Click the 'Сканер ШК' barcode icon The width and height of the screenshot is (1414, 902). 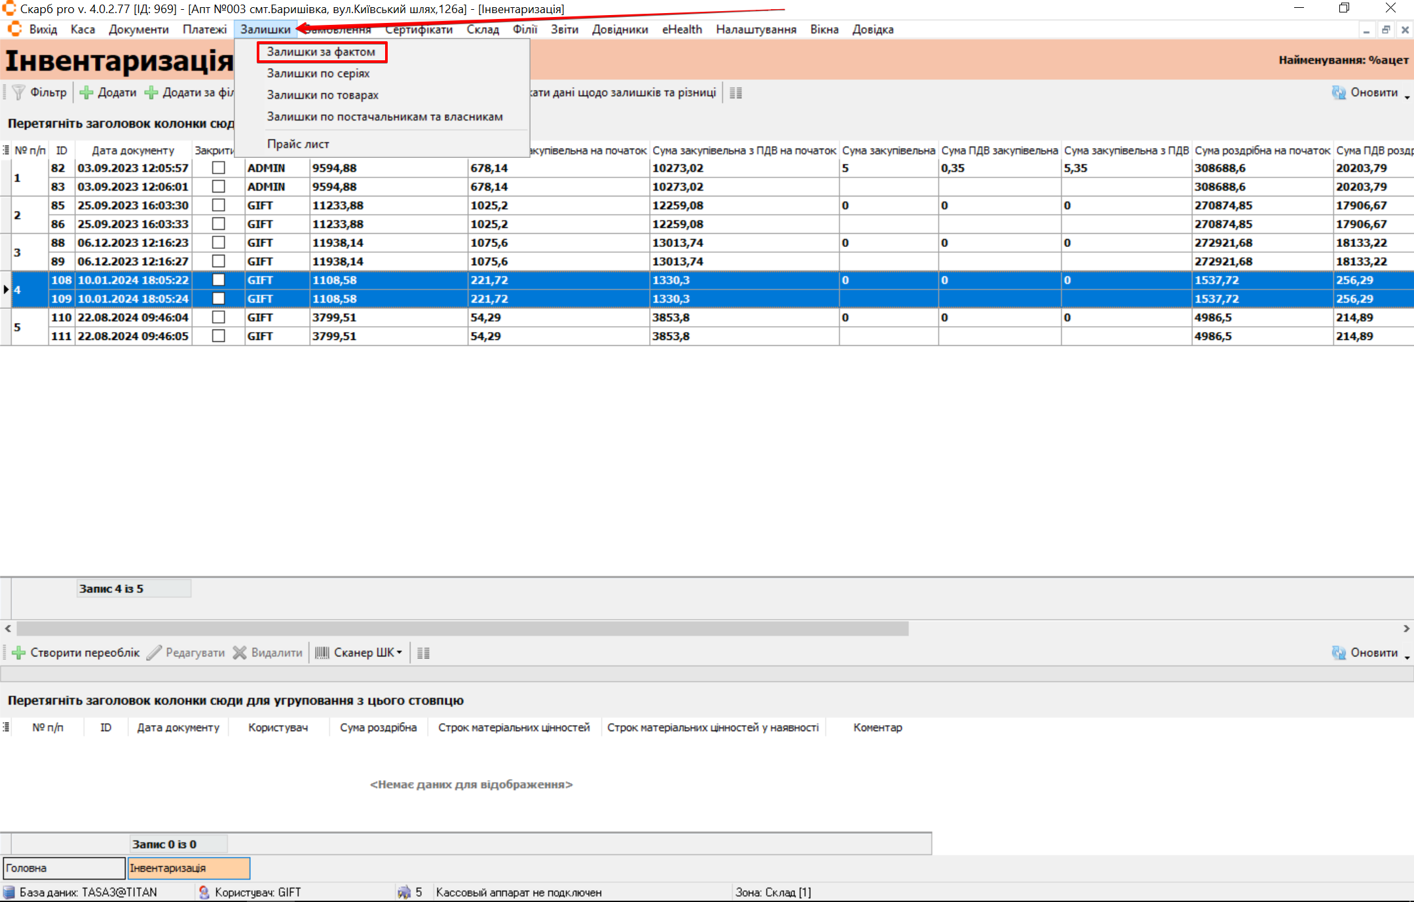tap(322, 653)
